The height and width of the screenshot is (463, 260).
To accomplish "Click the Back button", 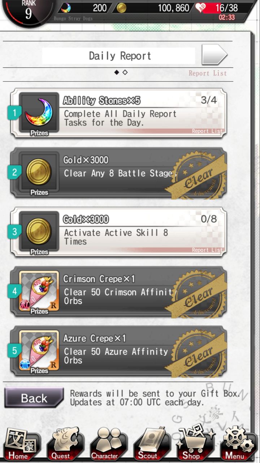I will (x=34, y=398).
